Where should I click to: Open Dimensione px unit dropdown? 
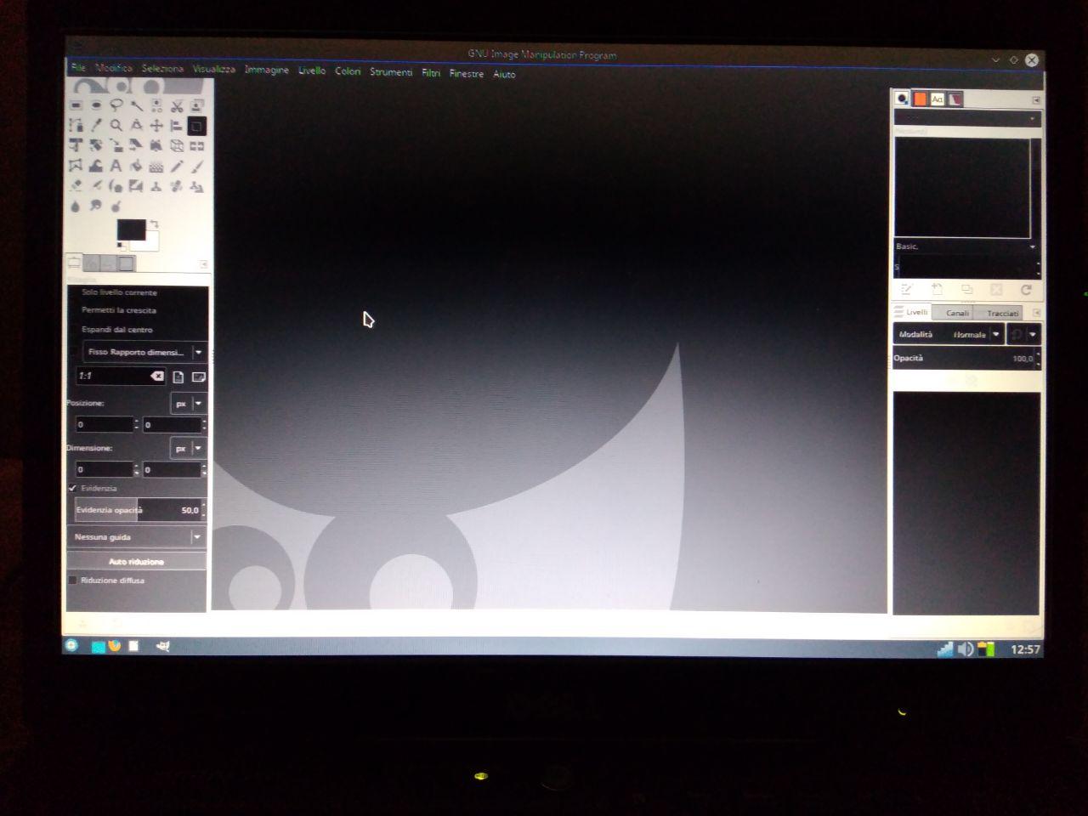coord(188,448)
